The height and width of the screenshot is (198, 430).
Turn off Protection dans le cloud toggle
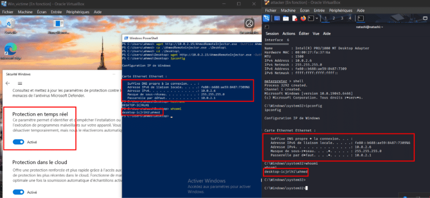[19, 192]
